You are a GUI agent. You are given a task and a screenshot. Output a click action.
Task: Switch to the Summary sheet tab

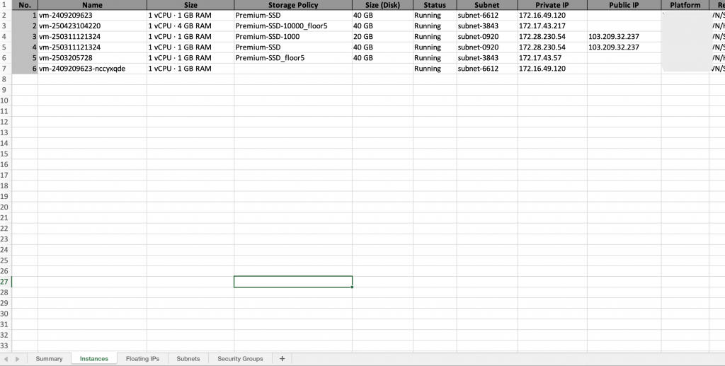click(49, 359)
